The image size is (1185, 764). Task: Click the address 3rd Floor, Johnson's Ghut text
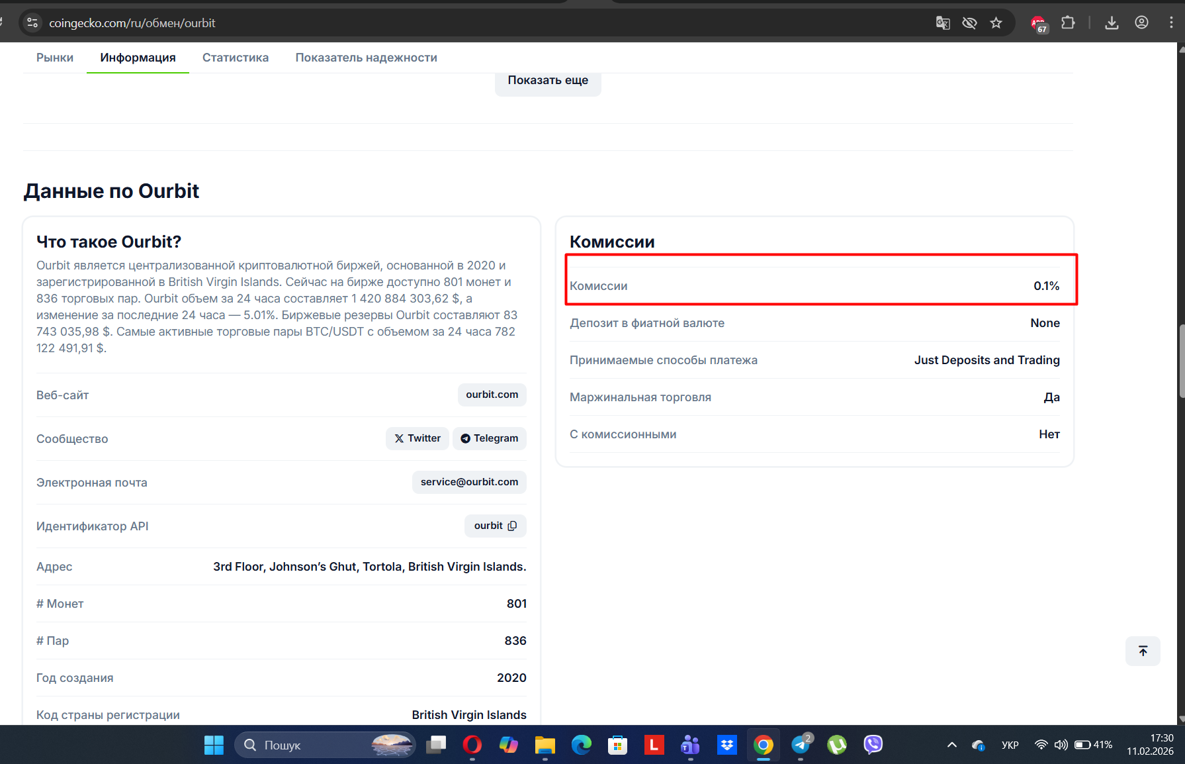[370, 567]
